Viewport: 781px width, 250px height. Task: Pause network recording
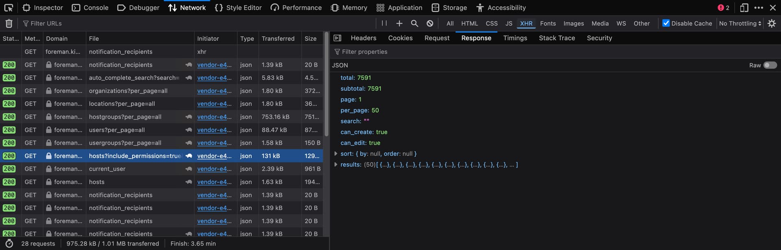click(384, 23)
